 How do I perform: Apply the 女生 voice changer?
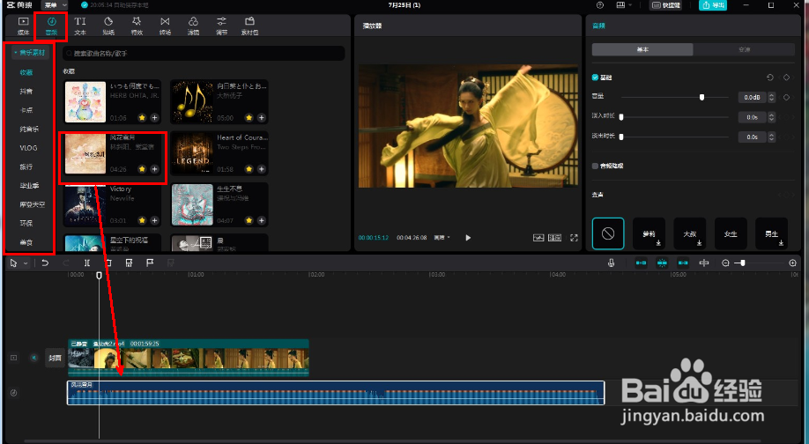pos(731,233)
